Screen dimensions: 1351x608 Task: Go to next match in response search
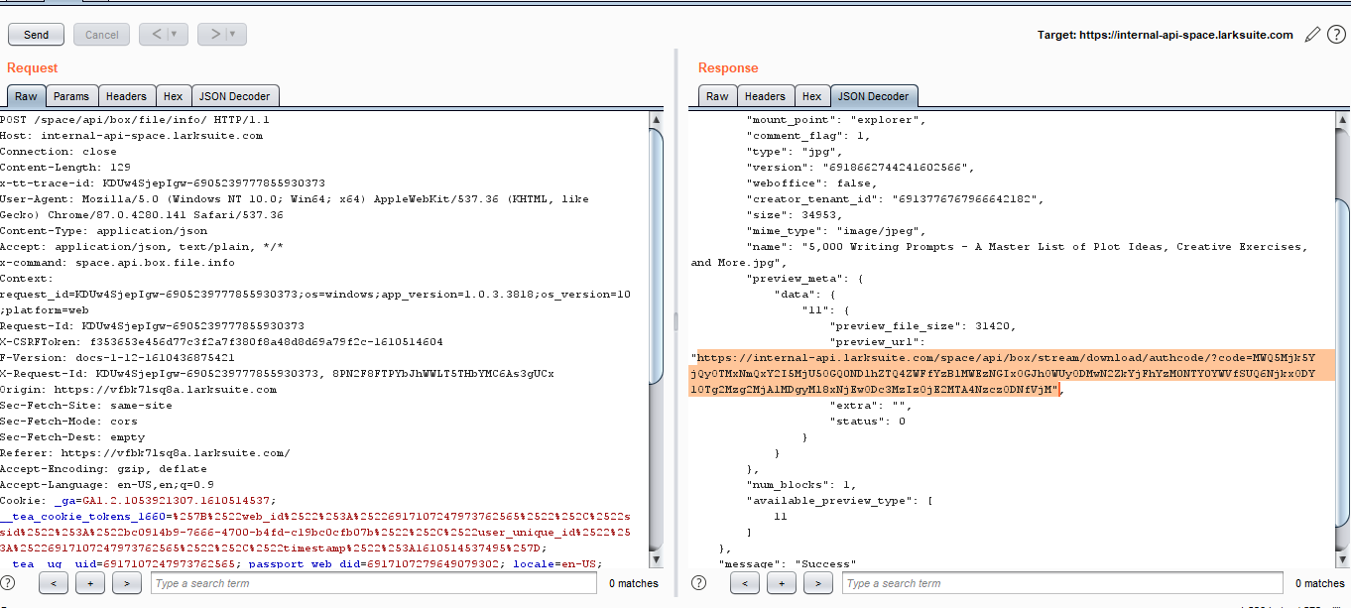point(818,583)
